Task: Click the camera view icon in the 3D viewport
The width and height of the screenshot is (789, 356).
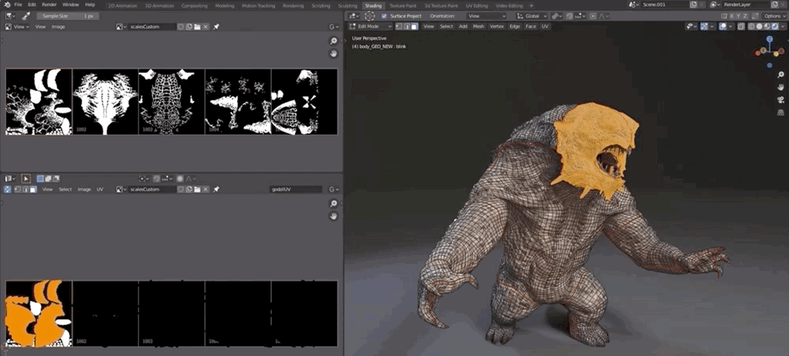Action: point(780,99)
